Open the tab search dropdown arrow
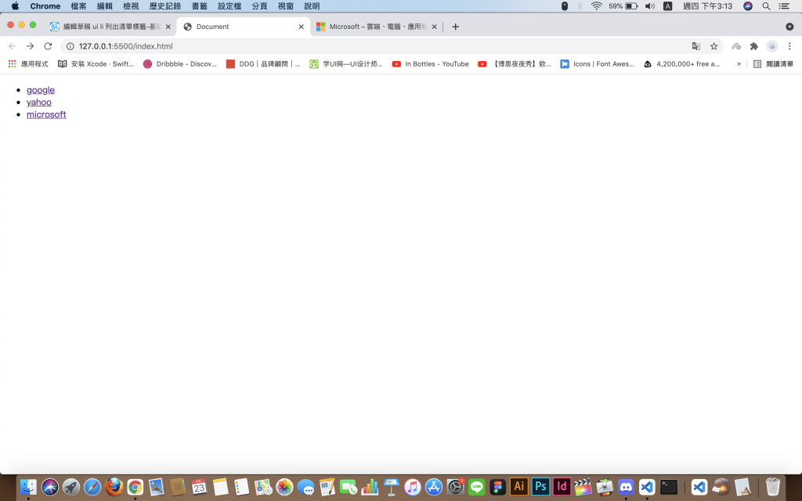This screenshot has height=501, width=802. (x=789, y=27)
